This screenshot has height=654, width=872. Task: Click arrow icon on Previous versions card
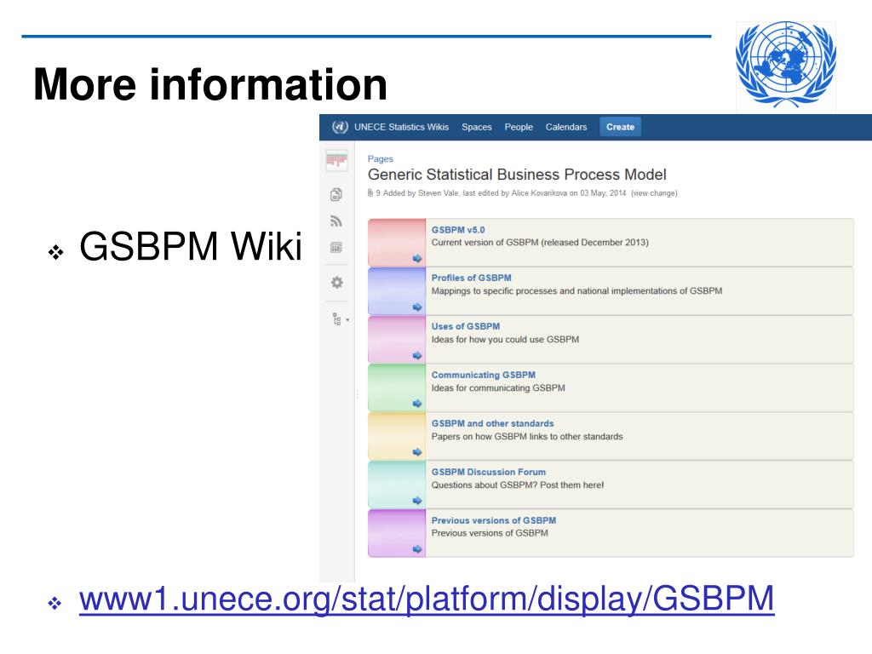417,549
